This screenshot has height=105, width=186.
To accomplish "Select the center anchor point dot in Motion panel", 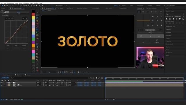I will coord(157,21).
